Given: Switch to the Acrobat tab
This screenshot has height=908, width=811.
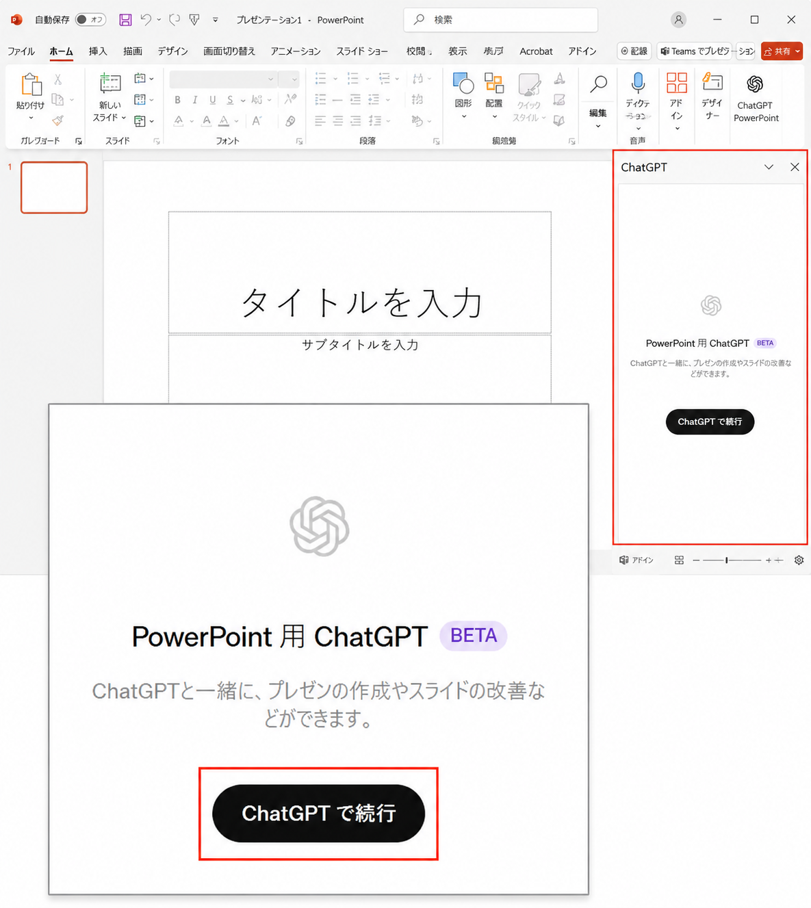Looking at the screenshot, I should (536, 51).
